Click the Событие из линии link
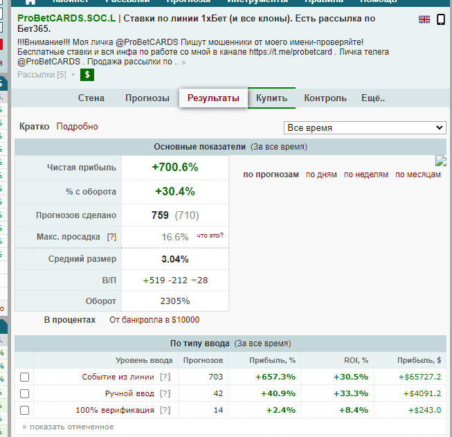452x437 pixels. coord(118,377)
